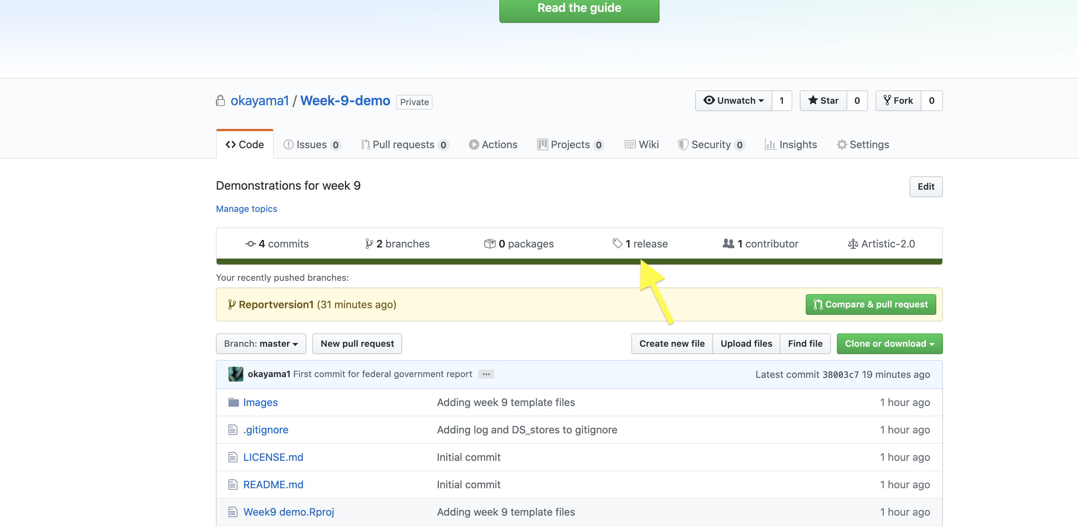
Task: Click the packages box icon
Action: pos(490,244)
